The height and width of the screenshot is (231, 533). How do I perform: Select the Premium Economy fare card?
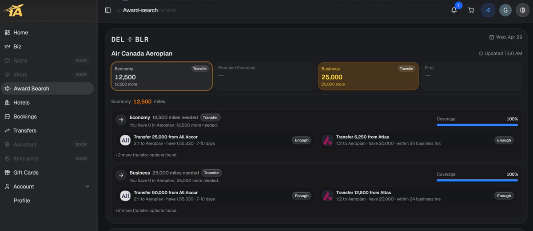[x=265, y=76]
